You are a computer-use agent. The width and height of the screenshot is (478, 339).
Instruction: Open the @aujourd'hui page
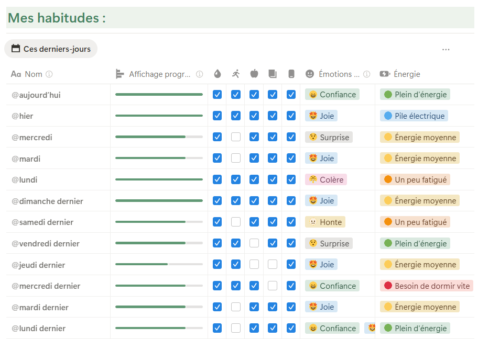(x=36, y=95)
